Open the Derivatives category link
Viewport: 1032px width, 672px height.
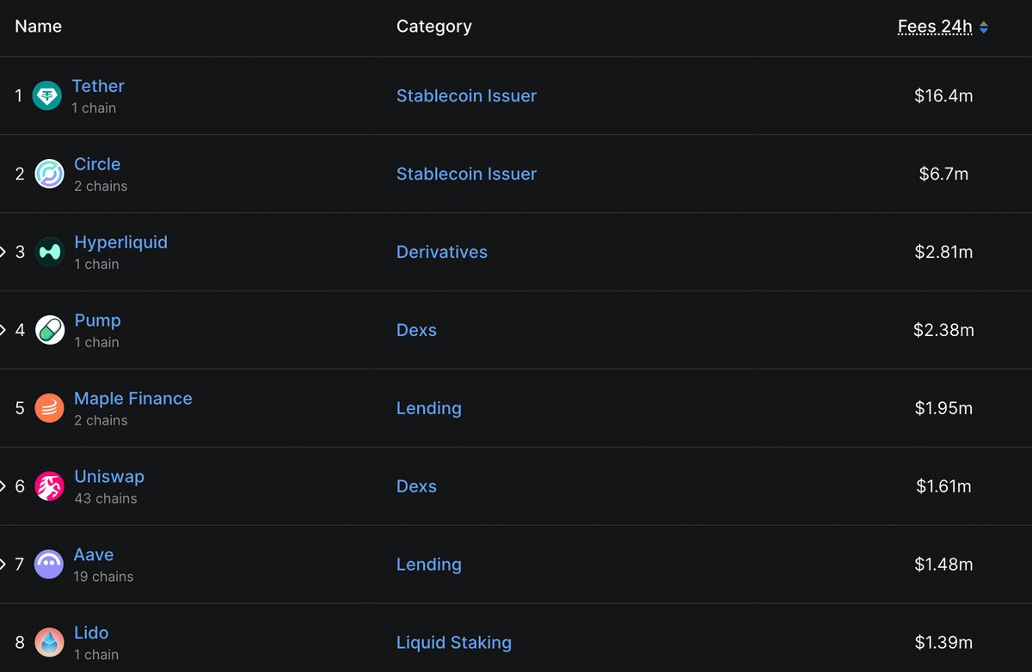[x=442, y=252]
